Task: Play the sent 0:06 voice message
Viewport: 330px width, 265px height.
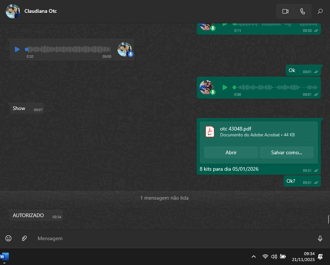Action: pyautogui.click(x=225, y=87)
